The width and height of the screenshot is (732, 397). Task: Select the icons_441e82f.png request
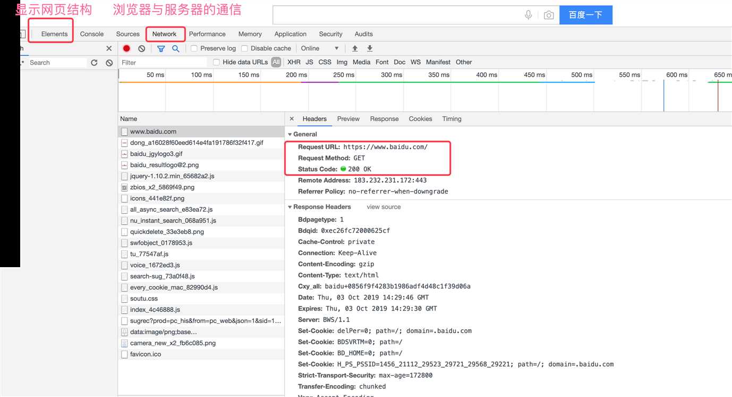click(201, 198)
